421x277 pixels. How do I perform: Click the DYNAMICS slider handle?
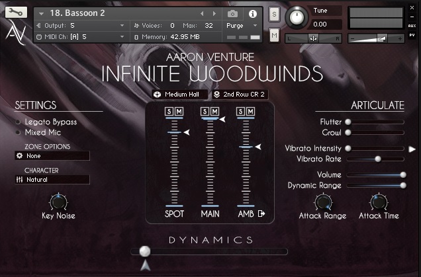(x=145, y=251)
